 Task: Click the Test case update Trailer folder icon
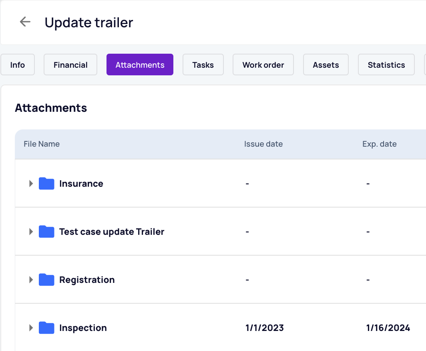46,232
